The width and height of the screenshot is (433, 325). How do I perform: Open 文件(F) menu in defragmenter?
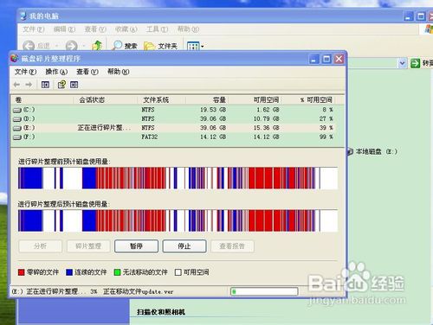[x=25, y=72]
